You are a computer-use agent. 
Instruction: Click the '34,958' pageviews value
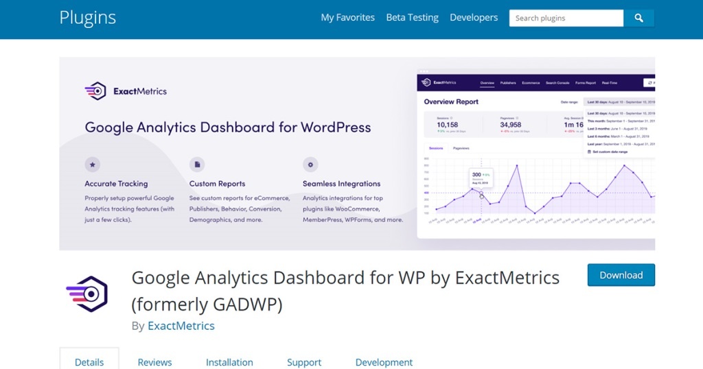click(511, 125)
